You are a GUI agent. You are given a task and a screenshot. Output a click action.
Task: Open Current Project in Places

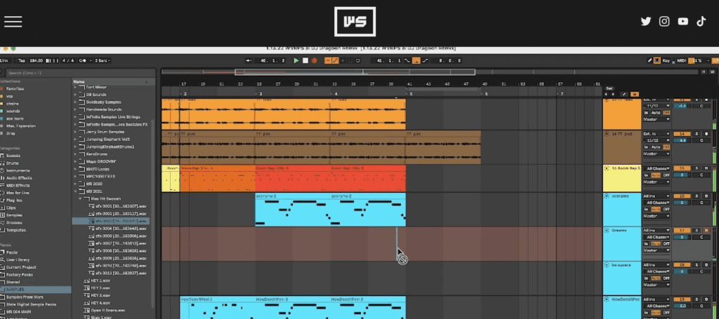point(21,267)
